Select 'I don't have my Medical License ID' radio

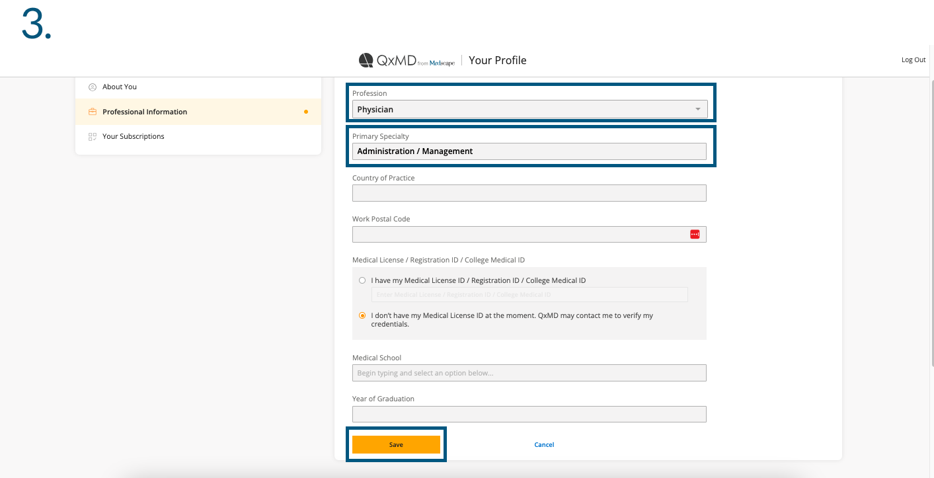coord(362,315)
